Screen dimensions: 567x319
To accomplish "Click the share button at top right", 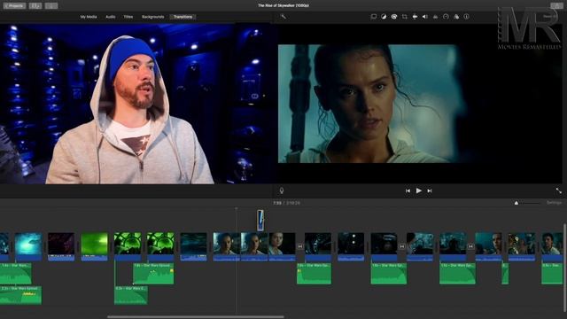I will click(x=556, y=6).
